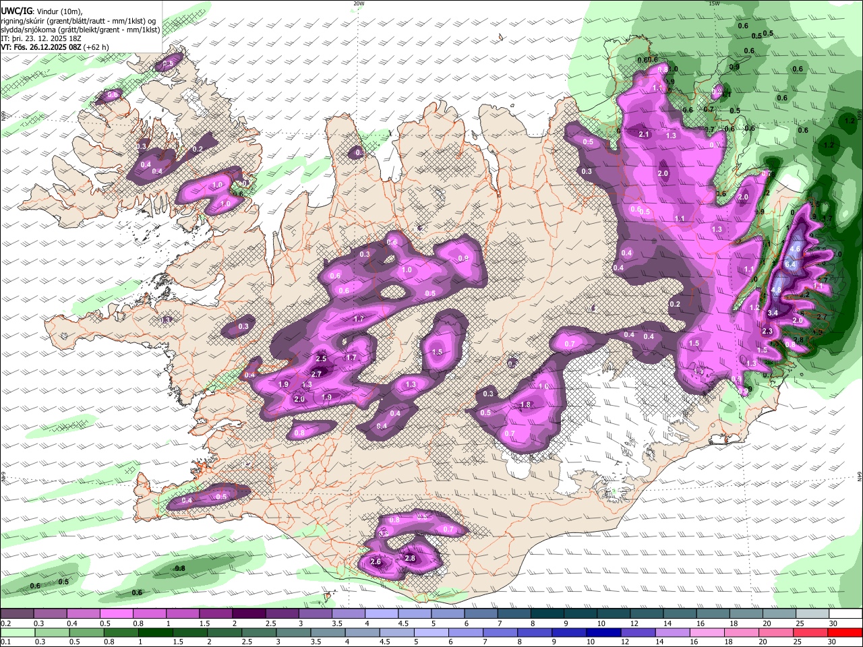
Task: Click the 4.8 precipitation value on the map
Action: (776, 290)
